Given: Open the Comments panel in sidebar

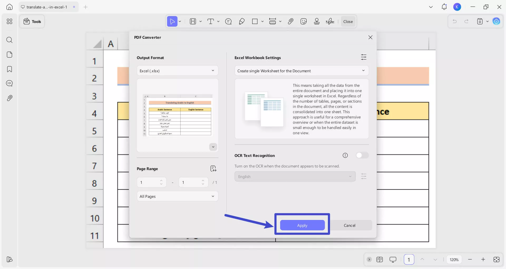Looking at the screenshot, I should pyautogui.click(x=9, y=84).
